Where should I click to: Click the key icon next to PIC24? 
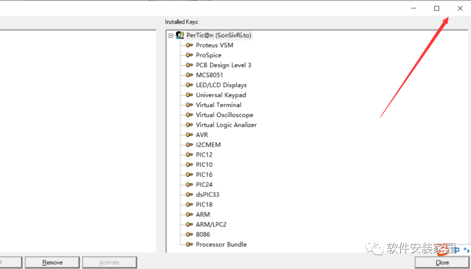(189, 184)
